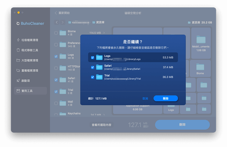
Task: Click the 資源庫 breadcrumb folder
Action: [x=98, y=22]
